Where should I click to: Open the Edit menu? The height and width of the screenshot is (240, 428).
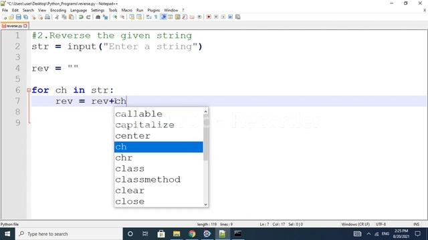[15, 10]
